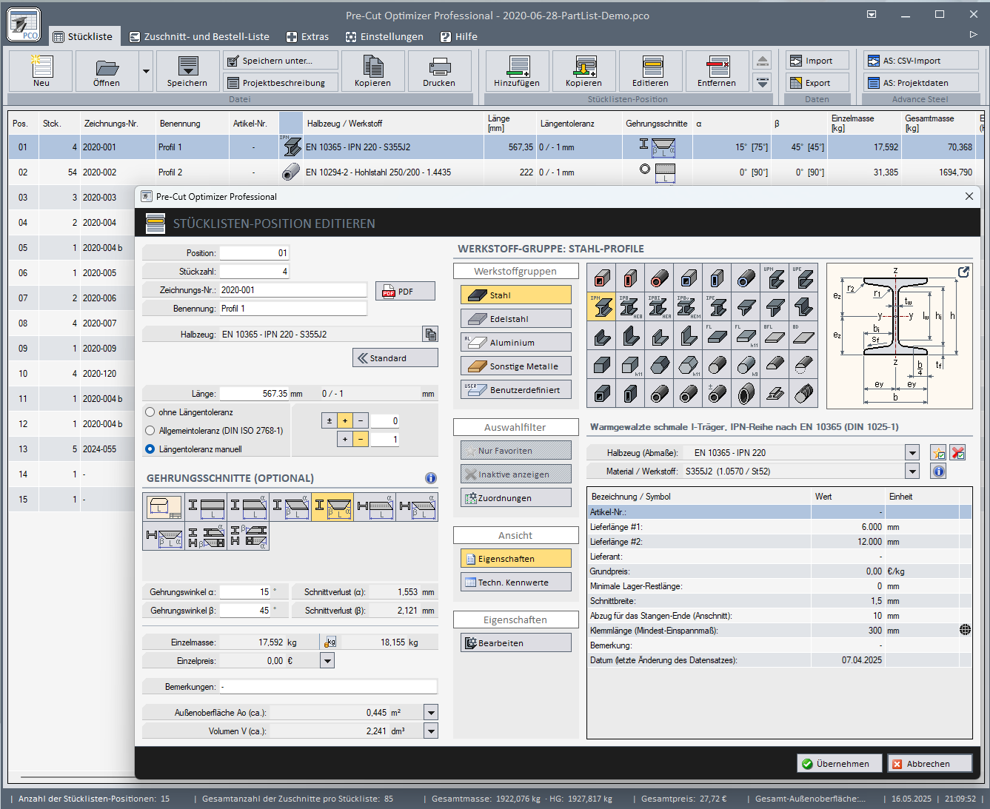Click the Standard button

(x=395, y=358)
